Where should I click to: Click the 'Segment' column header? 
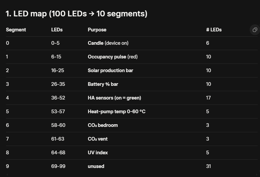point(16,30)
